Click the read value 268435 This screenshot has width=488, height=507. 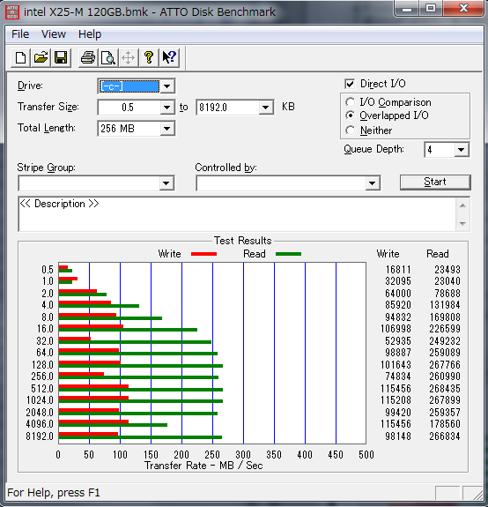click(445, 388)
